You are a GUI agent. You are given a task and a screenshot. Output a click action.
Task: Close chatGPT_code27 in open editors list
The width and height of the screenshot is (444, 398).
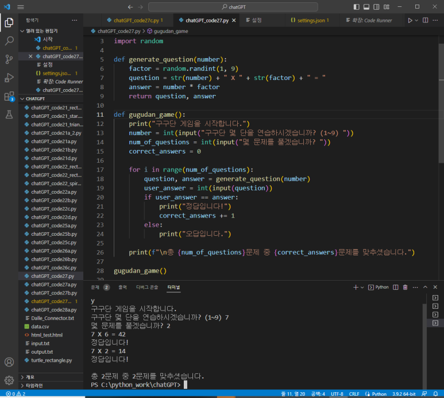(30, 56)
